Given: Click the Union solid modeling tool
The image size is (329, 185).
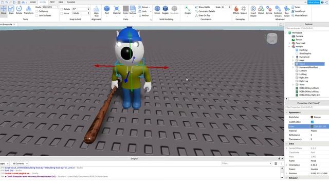Looking at the screenshot, I should 157,10.
